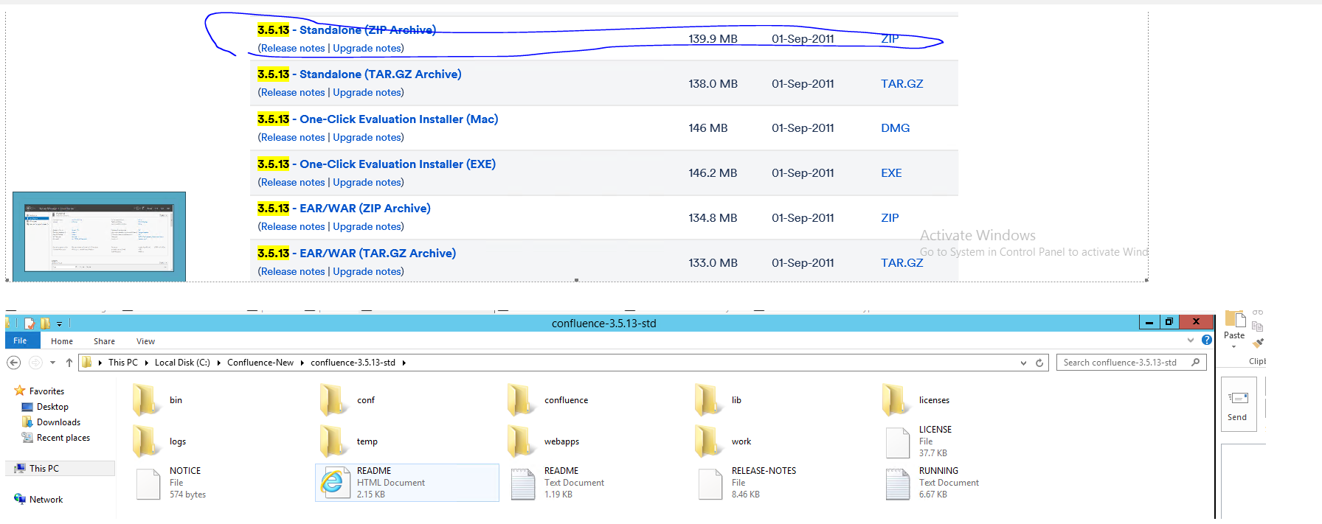Image resolution: width=1322 pixels, height=524 pixels.
Task: Click the Search confluence-3.5.13-std field
Action: 1131,363
